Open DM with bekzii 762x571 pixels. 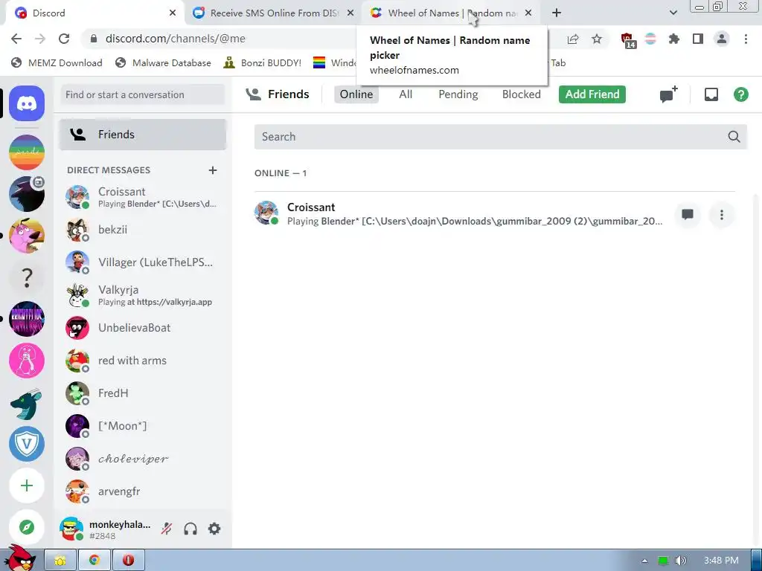click(x=143, y=230)
